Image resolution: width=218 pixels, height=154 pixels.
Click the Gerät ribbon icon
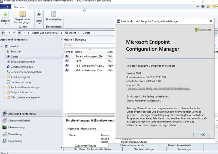coord(39,14)
